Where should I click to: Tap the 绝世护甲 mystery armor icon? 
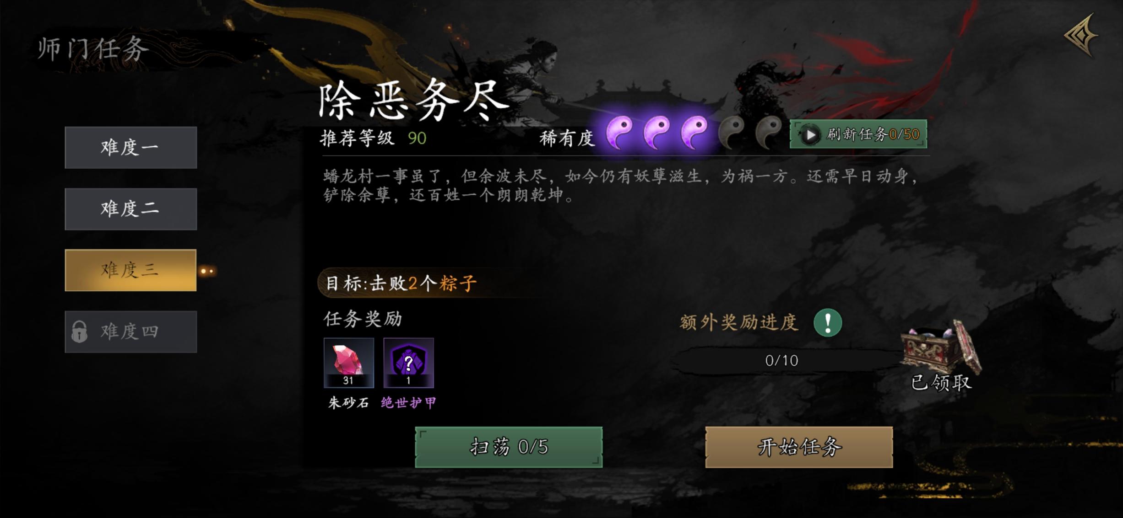click(x=408, y=363)
